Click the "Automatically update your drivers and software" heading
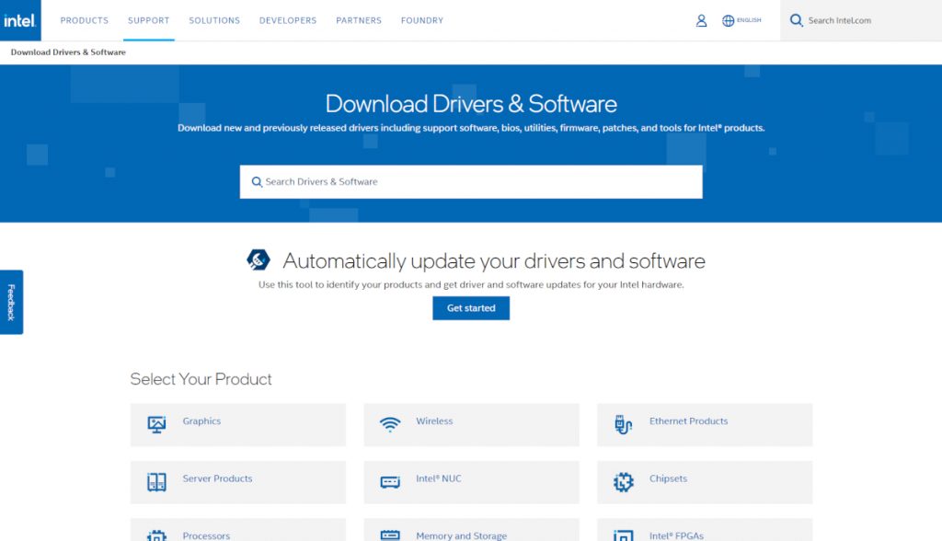 494,261
